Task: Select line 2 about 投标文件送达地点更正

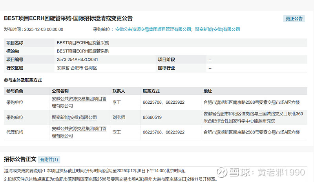Action: (111, 179)
